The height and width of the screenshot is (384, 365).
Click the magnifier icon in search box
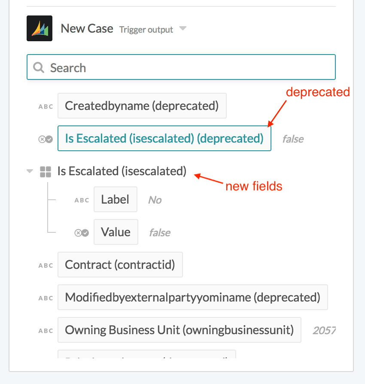tap(39, 67)
